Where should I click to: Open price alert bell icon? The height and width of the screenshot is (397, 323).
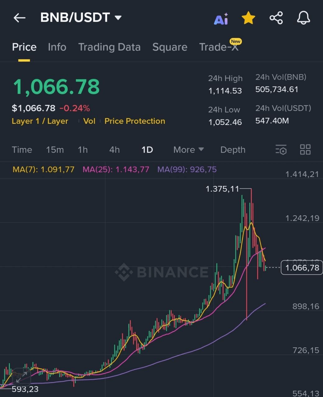point(303,18)
